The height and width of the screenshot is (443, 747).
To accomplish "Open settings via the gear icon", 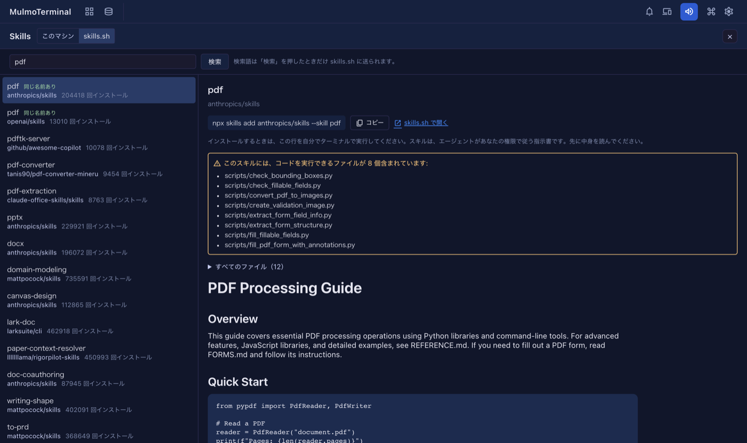I will pos(729,12).
